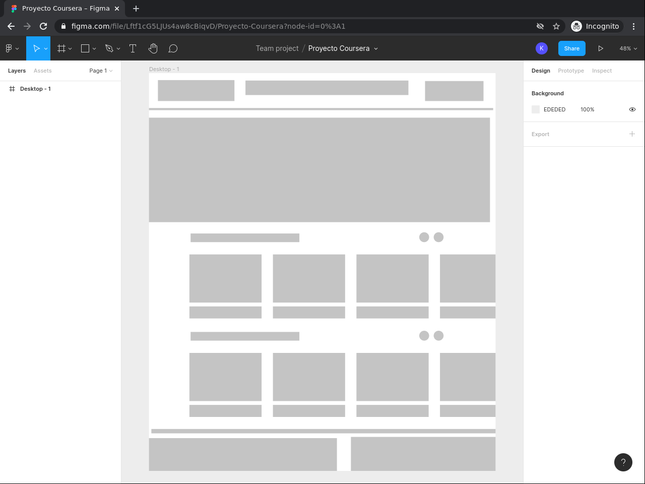Click the Team project breadcrumb
The image size is (645, 484).
(x=277, y=48)
